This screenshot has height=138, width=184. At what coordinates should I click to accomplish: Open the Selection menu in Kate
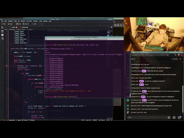click(10, 21)
